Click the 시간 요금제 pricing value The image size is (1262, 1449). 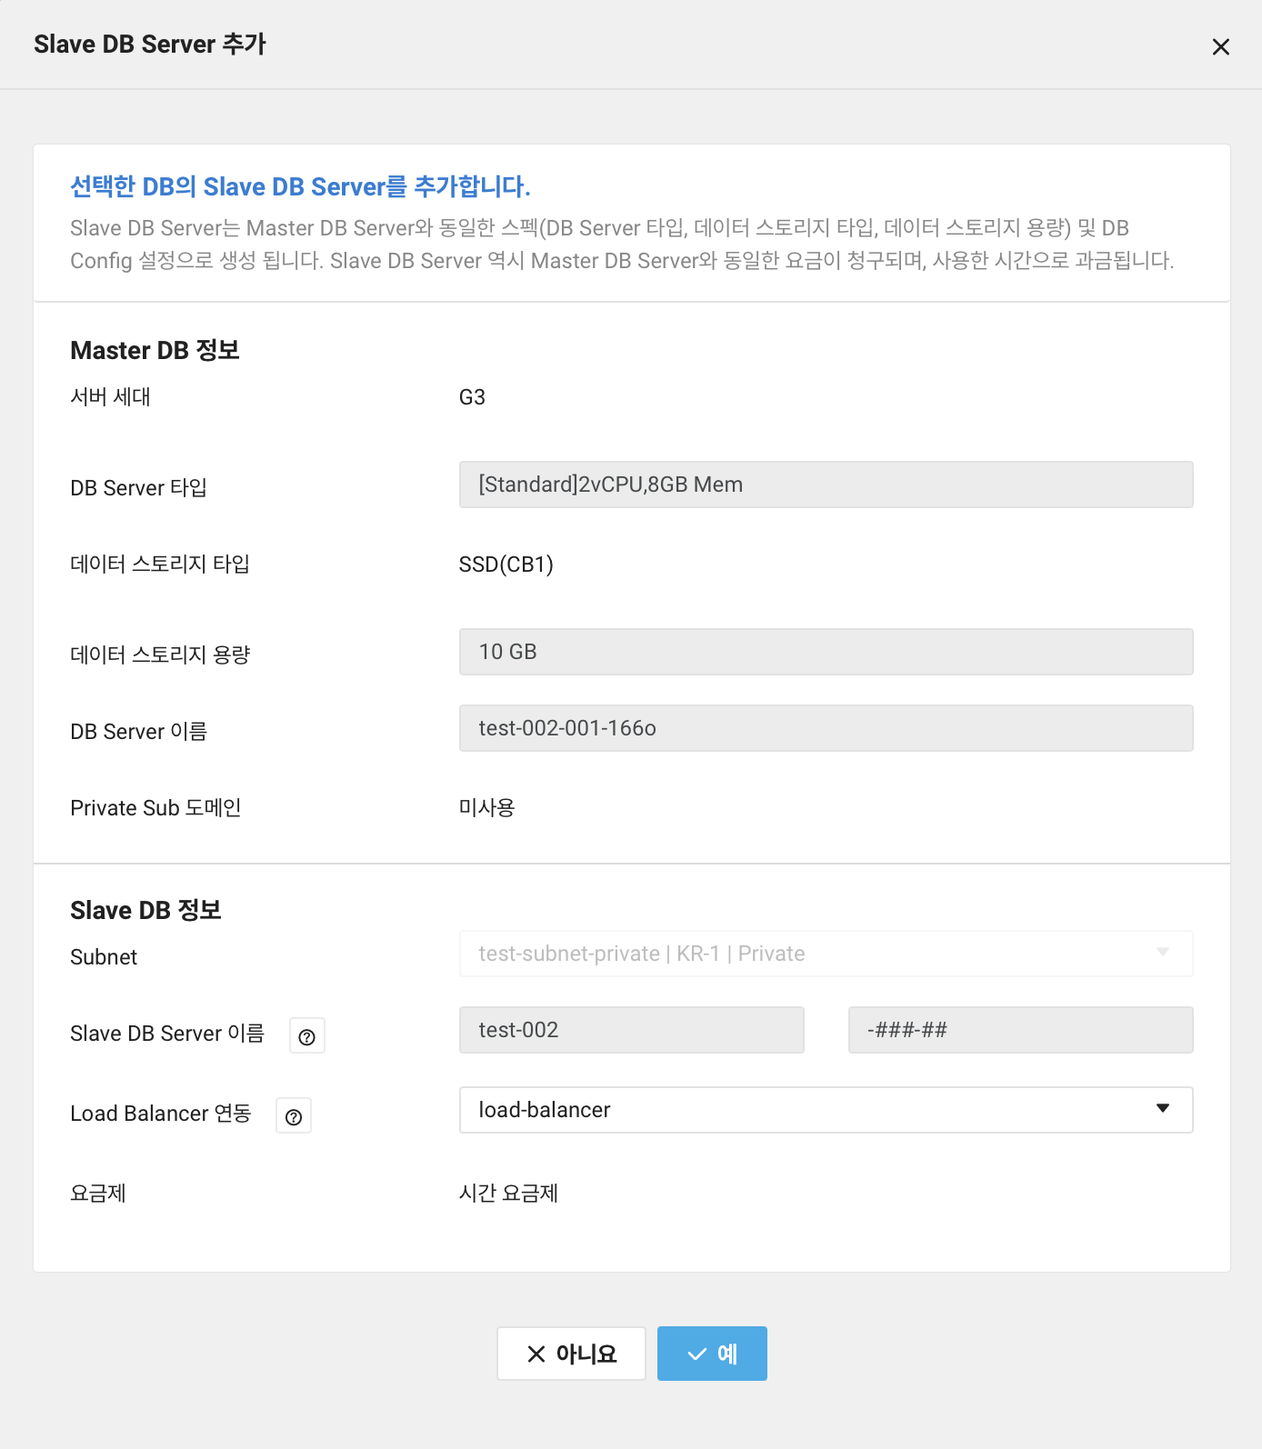(x=508, y=1193)
